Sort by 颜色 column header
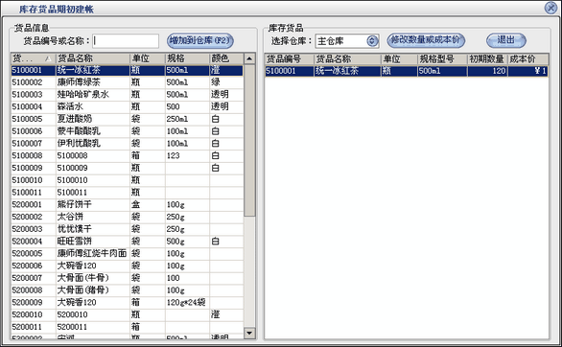The height and width of the screenshot is (347, 562). [x=225, y=58]
